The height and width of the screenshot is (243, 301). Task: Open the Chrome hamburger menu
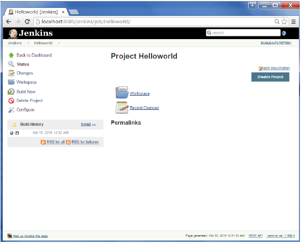coord(293,22)
